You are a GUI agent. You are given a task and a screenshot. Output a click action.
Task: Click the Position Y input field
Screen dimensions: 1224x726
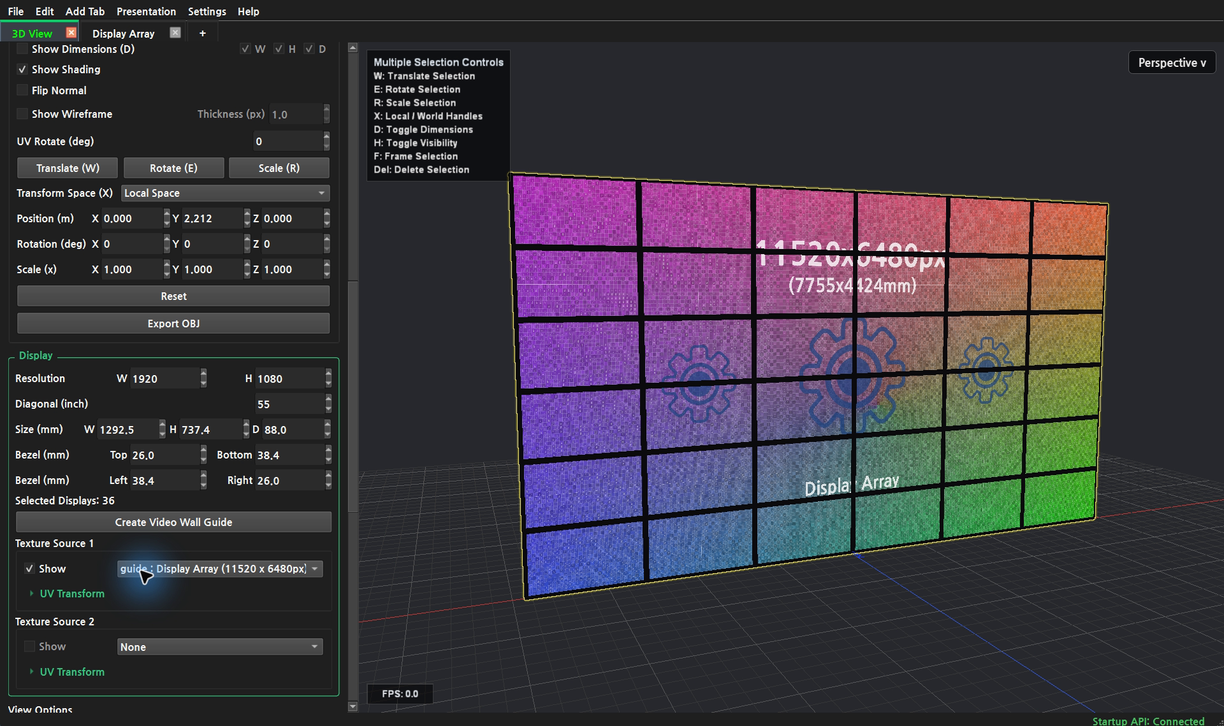(212, 218)
